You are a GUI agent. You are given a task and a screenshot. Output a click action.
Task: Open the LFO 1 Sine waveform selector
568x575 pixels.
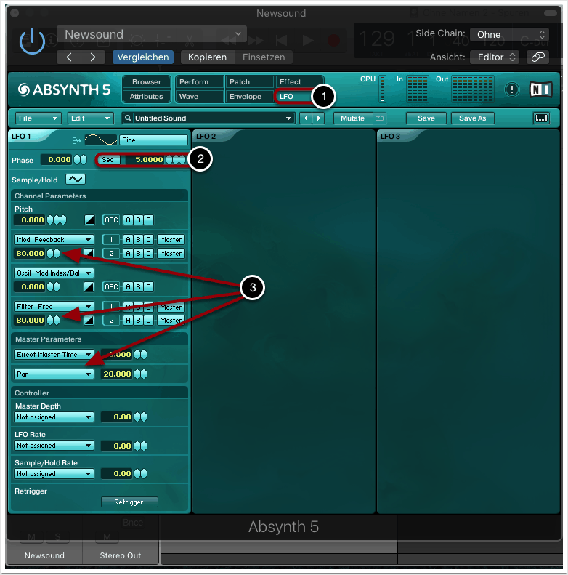click(x=153, y=140)
